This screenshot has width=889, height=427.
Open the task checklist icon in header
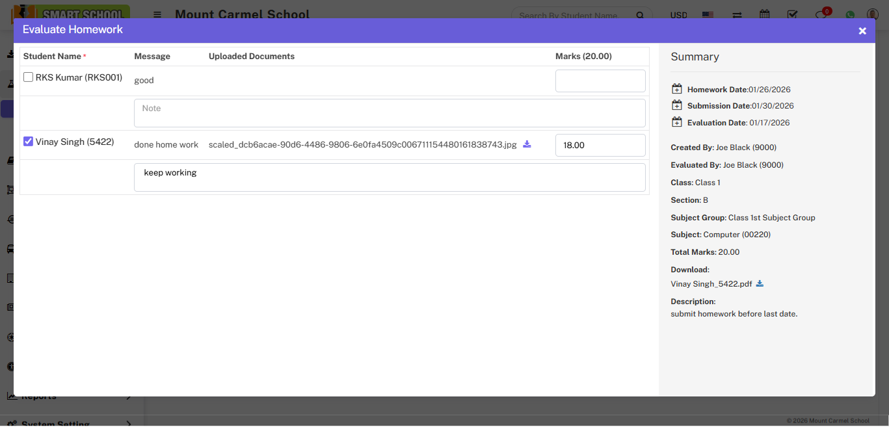tap(792, 14)
